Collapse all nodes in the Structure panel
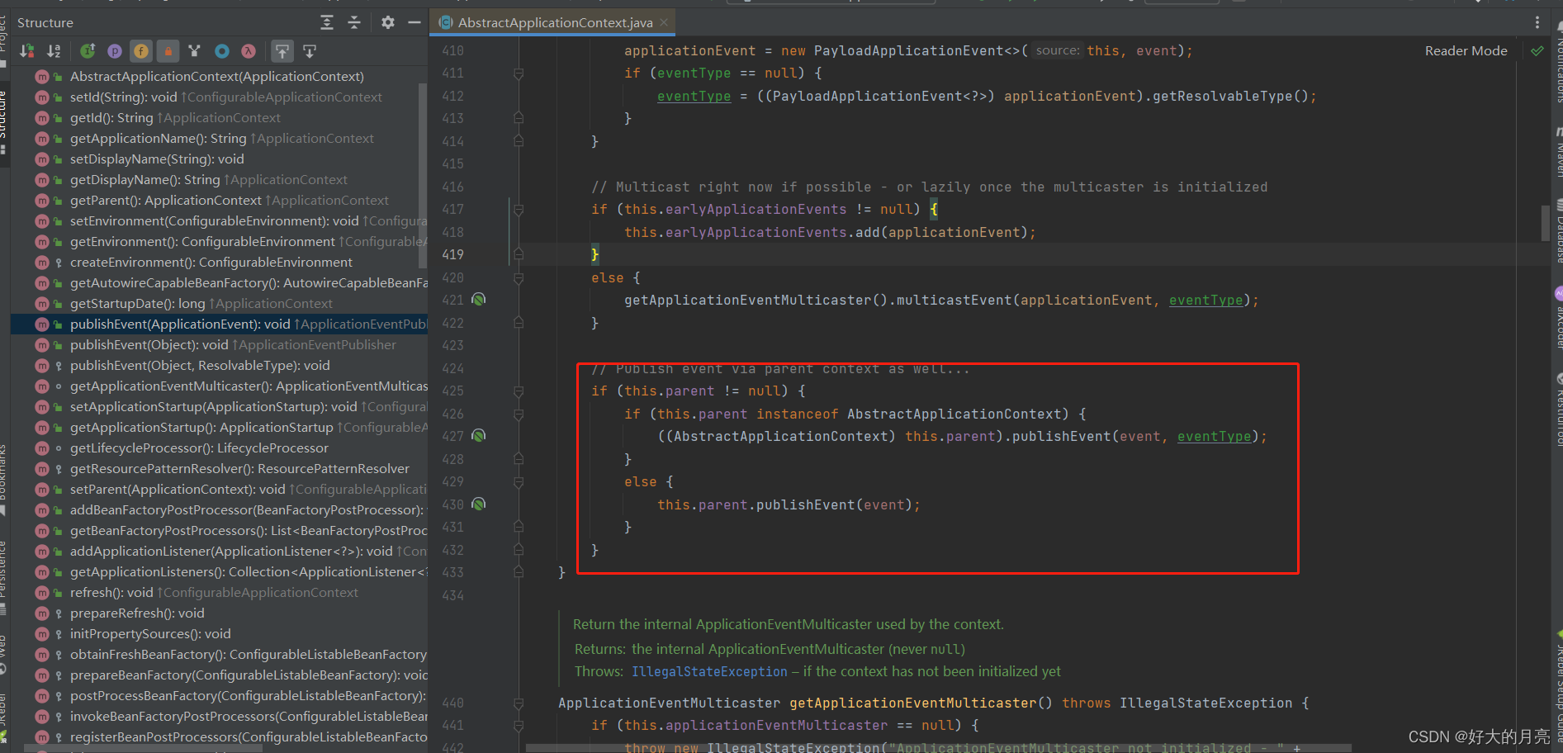The height and width of the screenshot is (753, 1563). coord(353,22)
